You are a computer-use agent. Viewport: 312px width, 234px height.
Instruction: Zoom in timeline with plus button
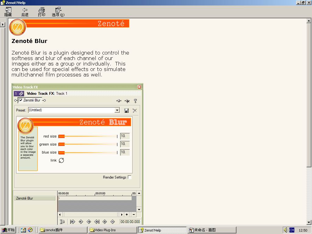tap(127, 214)
